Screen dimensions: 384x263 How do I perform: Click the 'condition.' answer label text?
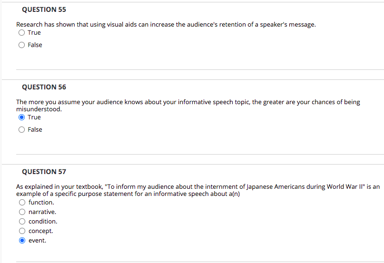click(x=43, y=222)
